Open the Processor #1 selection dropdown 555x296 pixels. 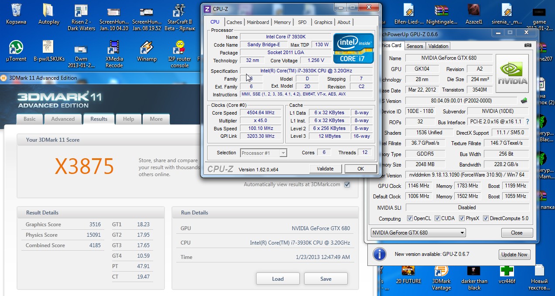pyautogui.click(x=283, y=153)
